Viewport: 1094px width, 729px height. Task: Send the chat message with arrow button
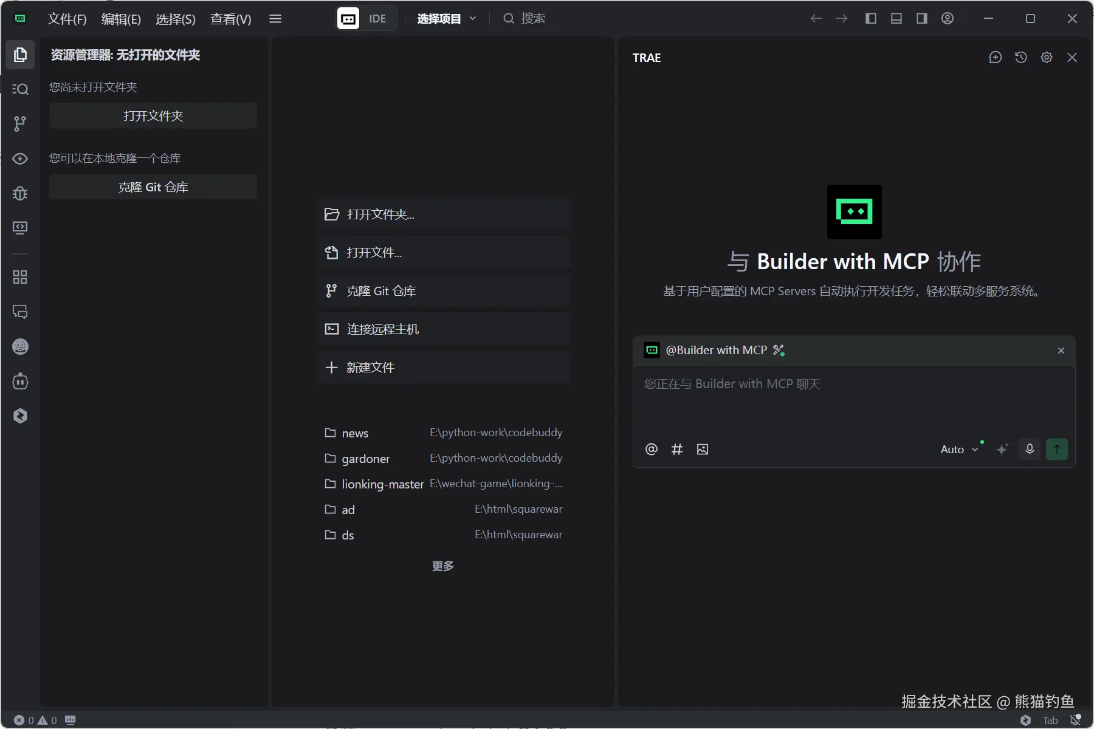(x=1057, y=449)
